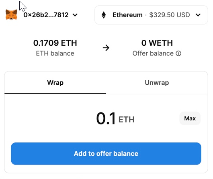Image resolution: width=213 pixels, height=179 pixels.
Task: Switch to the Unwrap tab
Action: [157, 83]
